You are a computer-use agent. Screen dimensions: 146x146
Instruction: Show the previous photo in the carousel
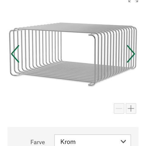[x=15, y=54]
